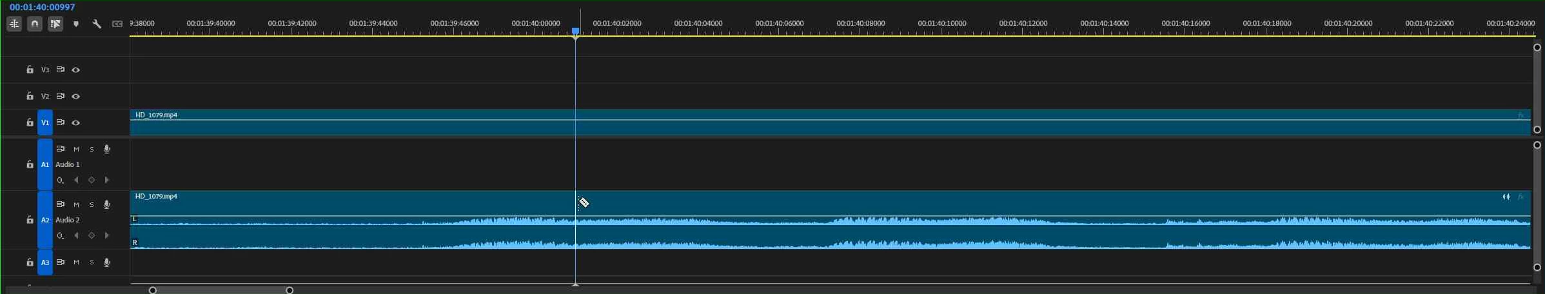The width and height of the screenshot is (1545, 294).
Task: Add keyframe diamond on Audio 2
Action: (x=92, y=236)
